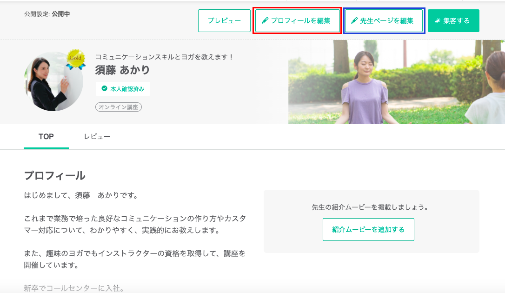
Task: Click 公開設定: 公開中 status text
Action: (47, 14)
